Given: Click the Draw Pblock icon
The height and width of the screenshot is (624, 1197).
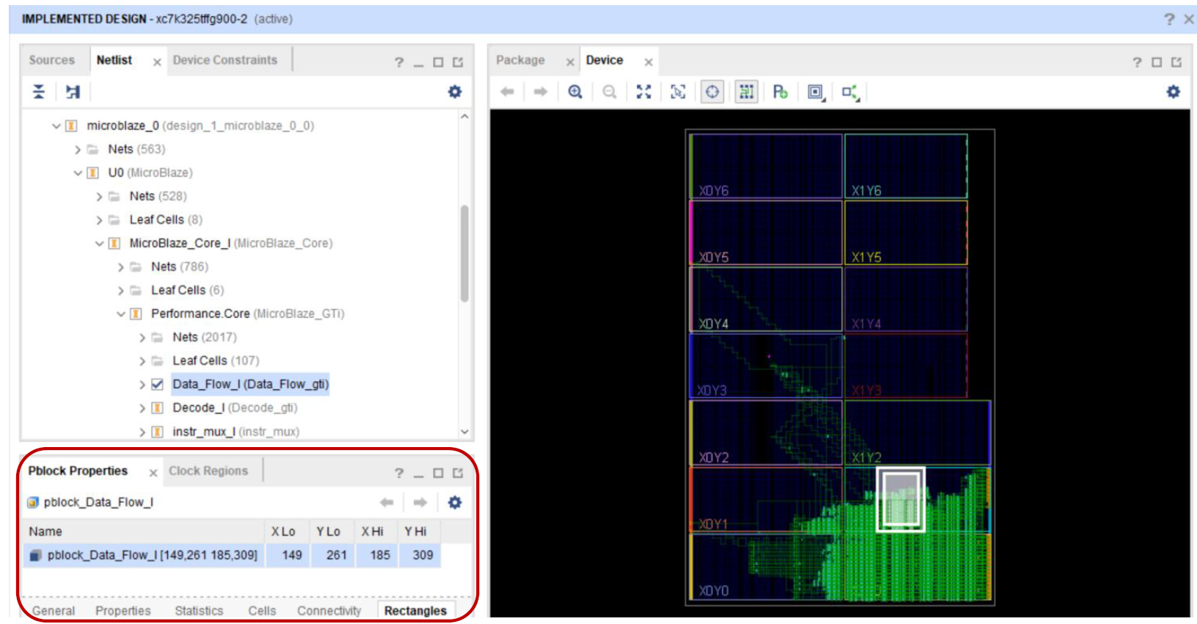Looking at the screenshot, I should pos(780,92).
